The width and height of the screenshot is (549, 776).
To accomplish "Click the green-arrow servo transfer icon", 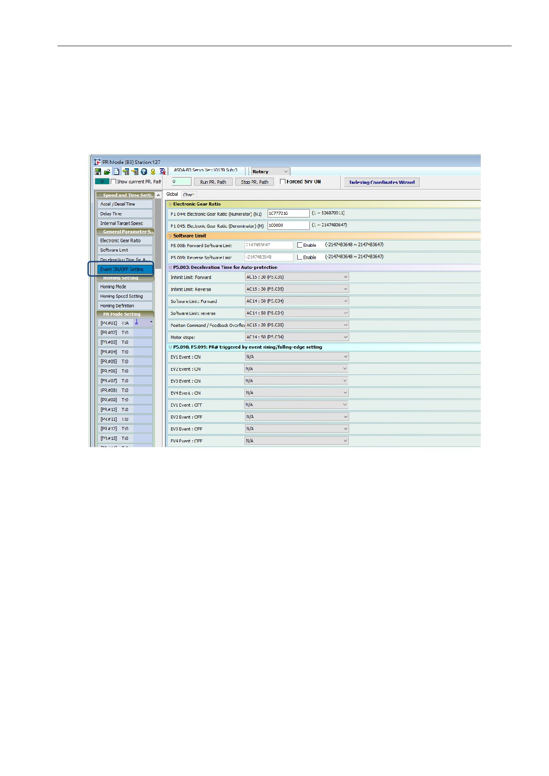I will [x=125, y=172].
